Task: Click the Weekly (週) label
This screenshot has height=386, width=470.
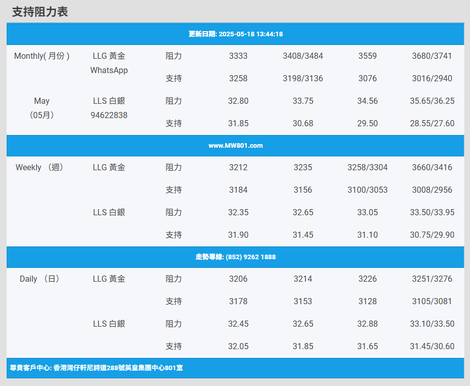Action: click(x=39, y=167)
